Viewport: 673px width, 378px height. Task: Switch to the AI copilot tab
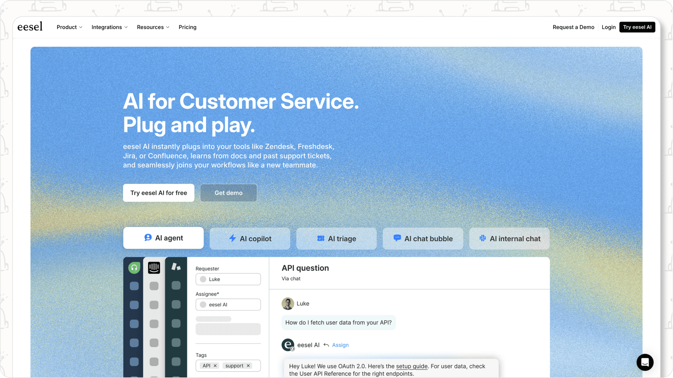(x=250, y=238)
